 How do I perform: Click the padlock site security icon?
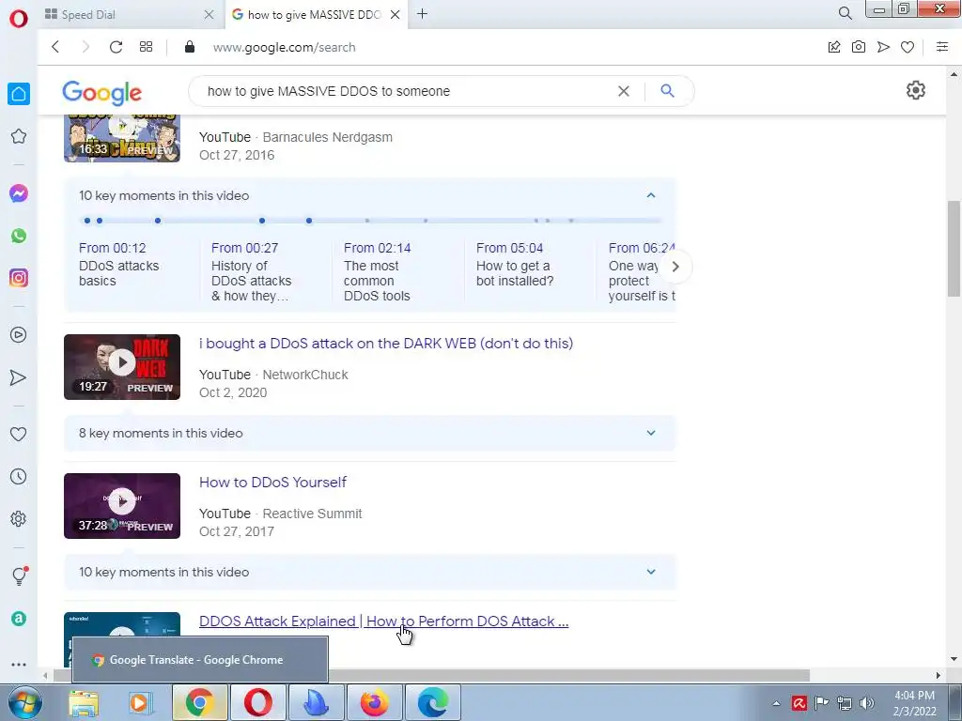coord(190,47)
